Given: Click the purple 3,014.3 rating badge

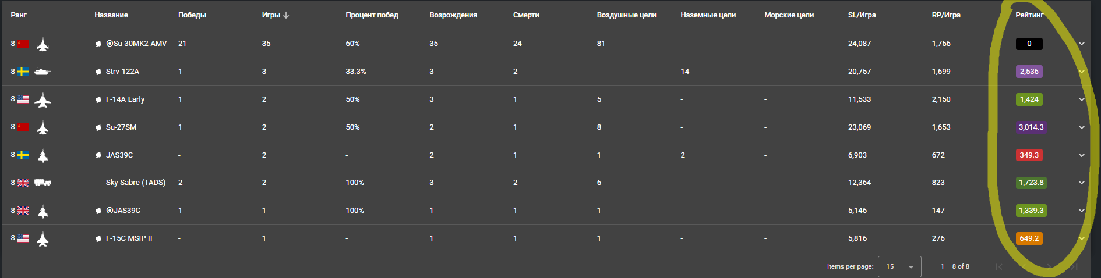Looking at the screenshot, I should 1031,127.
